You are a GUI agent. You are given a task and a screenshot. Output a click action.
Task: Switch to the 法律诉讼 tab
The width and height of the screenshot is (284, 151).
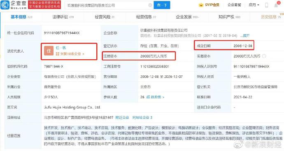[63, 17]
